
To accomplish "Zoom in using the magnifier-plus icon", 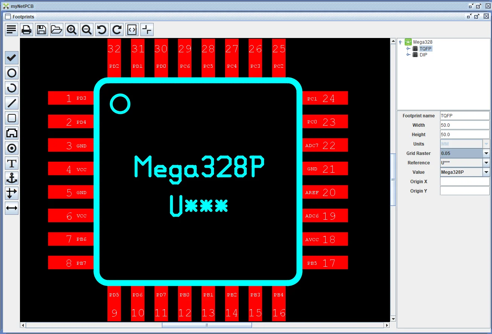I will 72,29.
